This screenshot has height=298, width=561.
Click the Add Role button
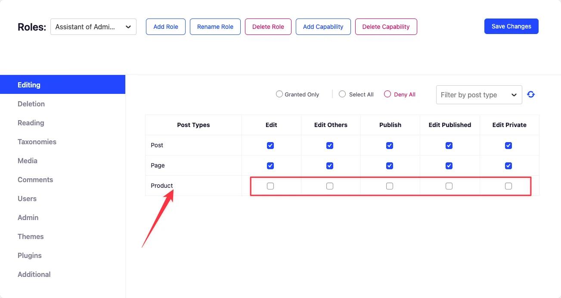click(166, 27)
